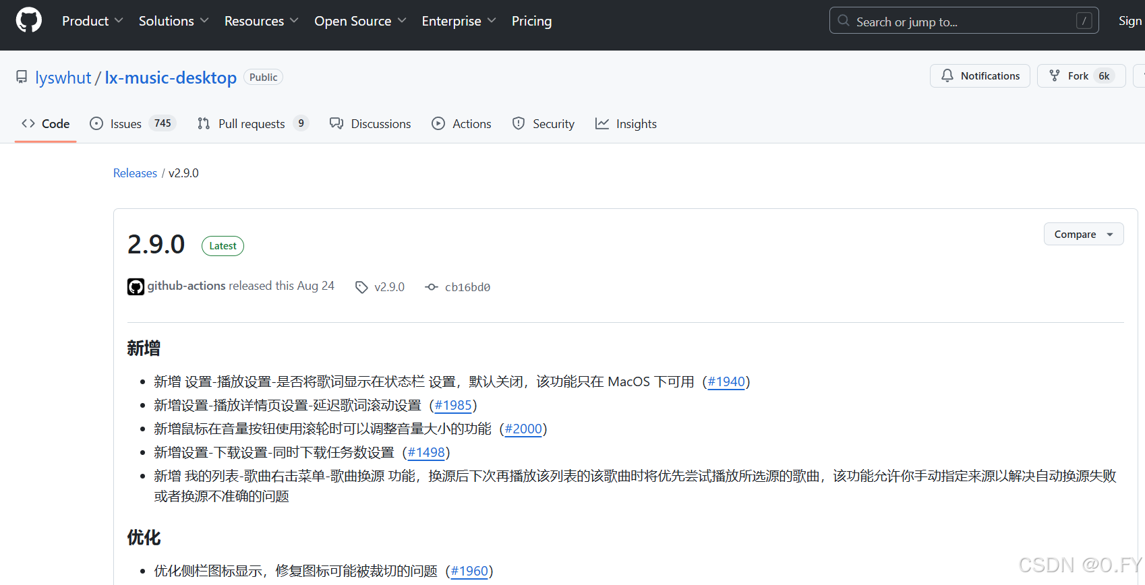
Task: Click the tag icon next to v2.9.0
Action: [x=361, y=287]
